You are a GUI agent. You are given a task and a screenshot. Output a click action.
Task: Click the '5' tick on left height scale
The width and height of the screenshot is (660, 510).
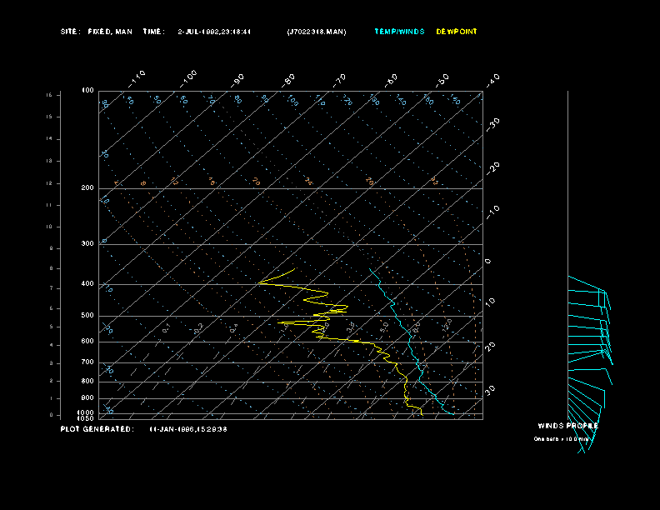52,327
